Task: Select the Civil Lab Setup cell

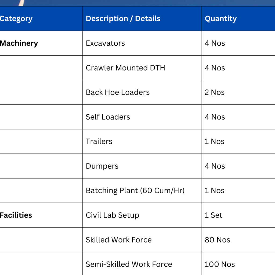Action: click(x=112, y=215)
